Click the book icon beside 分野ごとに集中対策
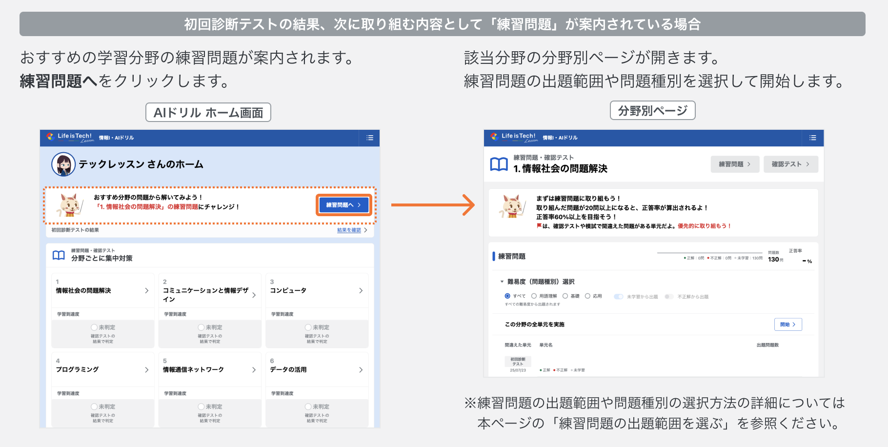 pos(59,255)
